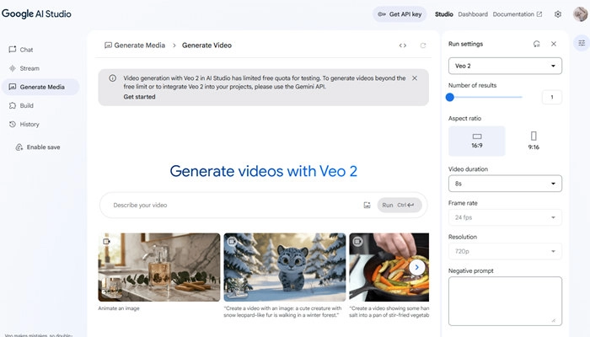Open the Resolution 720p dropdown
Image resolution: width=590 pixels, height=337 pixels.
[505, 251]
